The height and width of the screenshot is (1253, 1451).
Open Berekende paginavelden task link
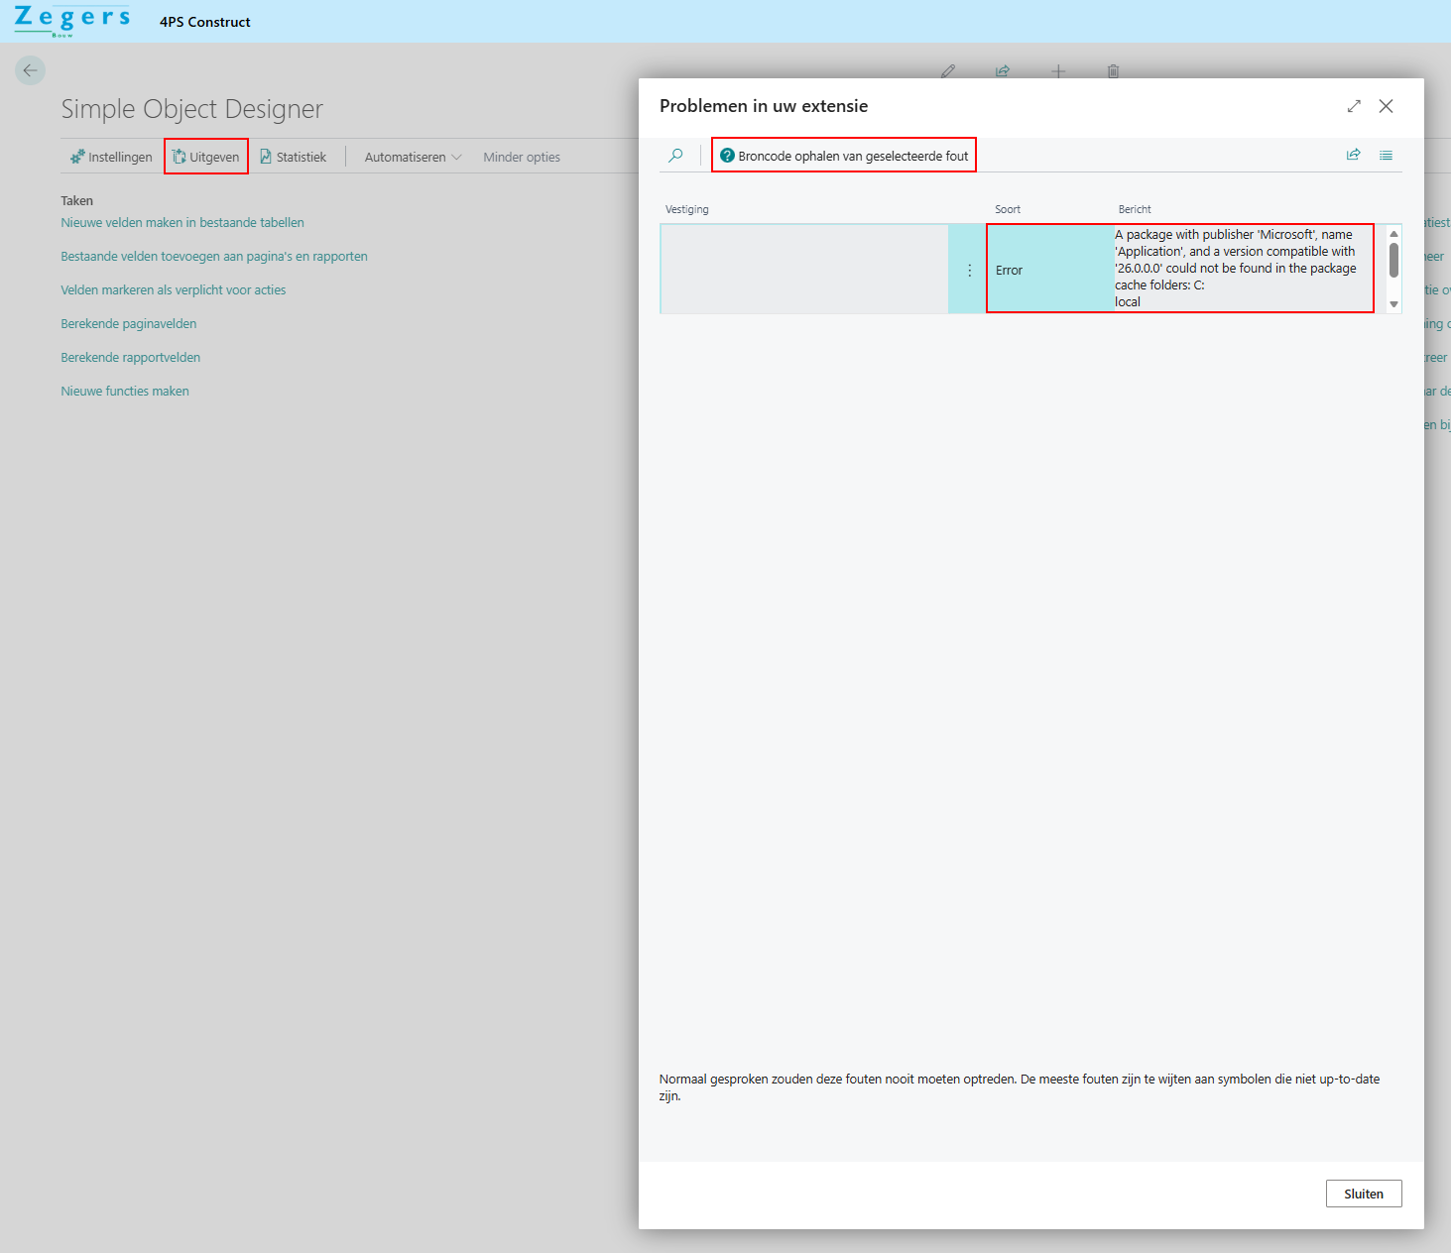(129, 324)
